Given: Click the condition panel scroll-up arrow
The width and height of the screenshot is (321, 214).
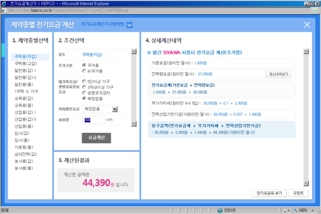Looking at the screenshot, I should click(134, 51).
